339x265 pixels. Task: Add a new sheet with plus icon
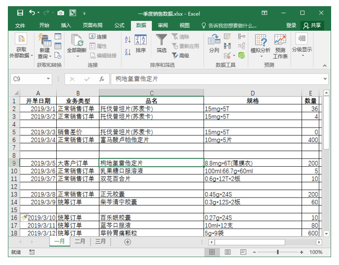pos(128,242)
